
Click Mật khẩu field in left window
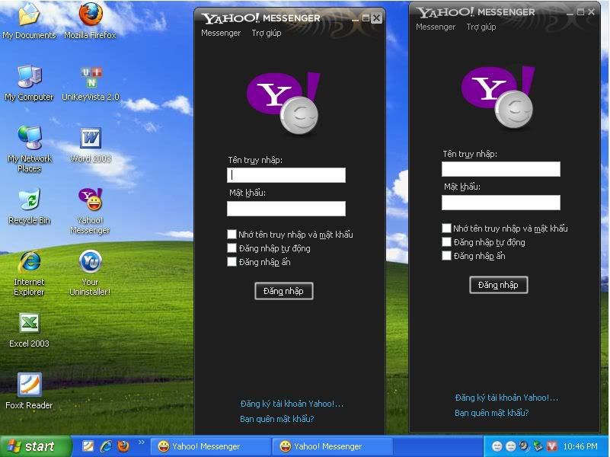(x=286, y=209)
